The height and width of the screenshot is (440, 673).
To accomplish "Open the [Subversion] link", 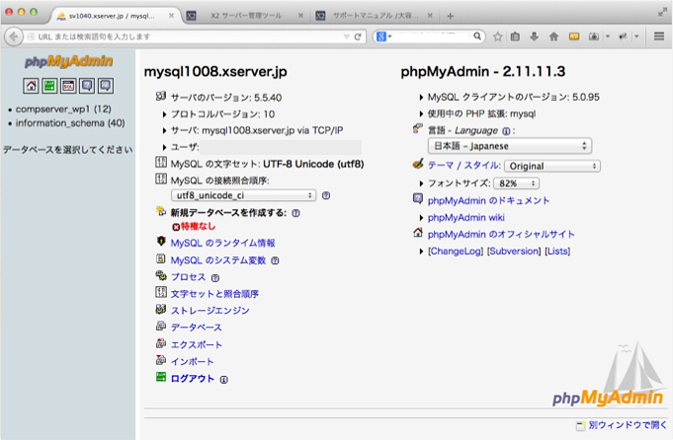I will point(514,251).
